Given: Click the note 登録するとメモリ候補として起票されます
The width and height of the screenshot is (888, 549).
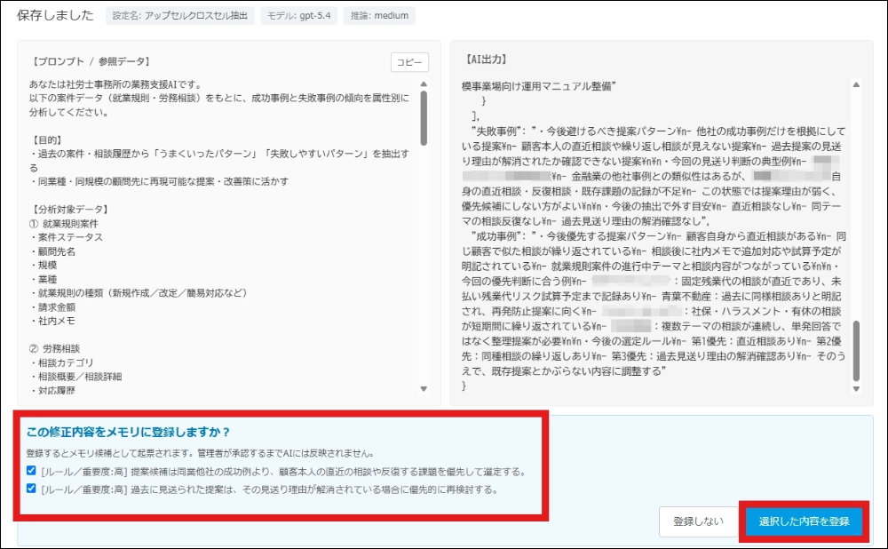Looking at the screenshot, I should [200, 453].
